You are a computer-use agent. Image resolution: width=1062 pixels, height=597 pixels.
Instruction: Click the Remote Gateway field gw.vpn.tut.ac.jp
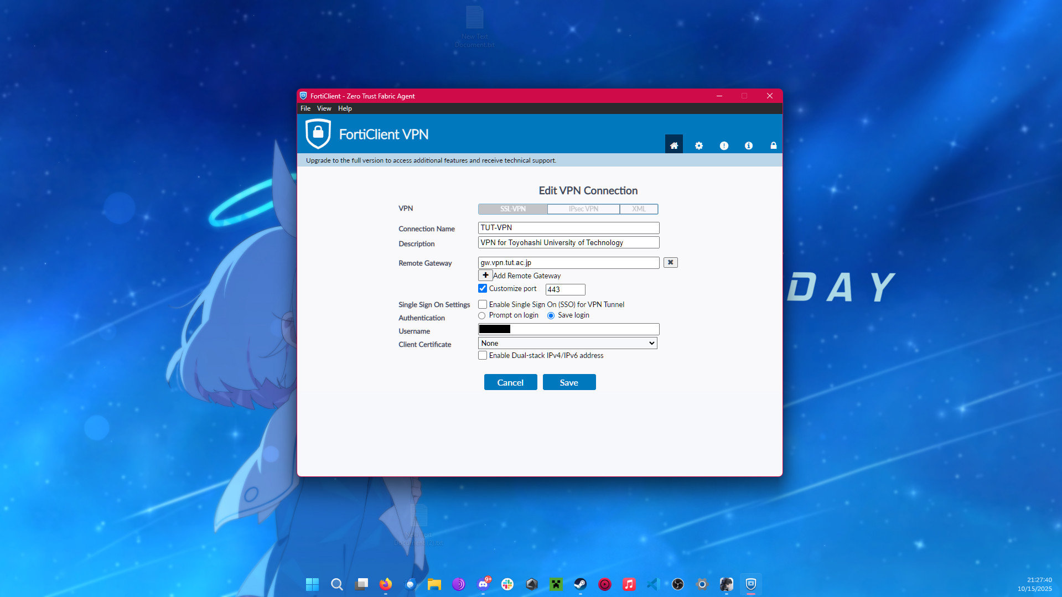click(568, 262)
